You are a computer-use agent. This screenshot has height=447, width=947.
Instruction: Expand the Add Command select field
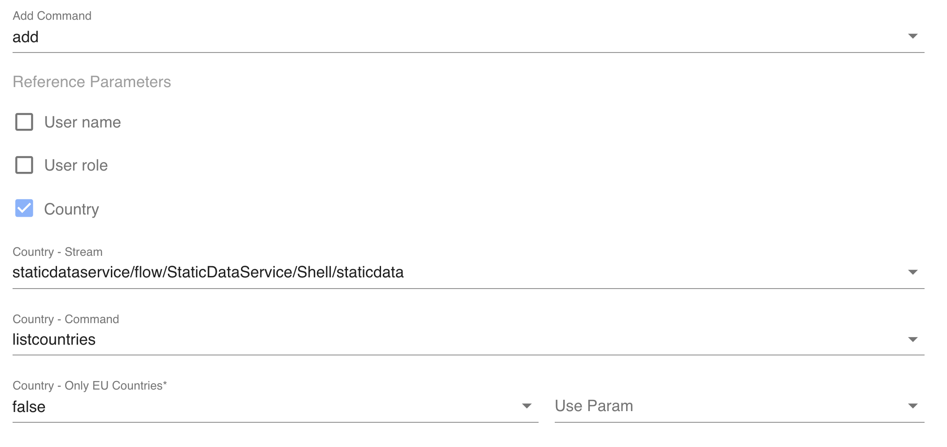[x=449, y=37]
